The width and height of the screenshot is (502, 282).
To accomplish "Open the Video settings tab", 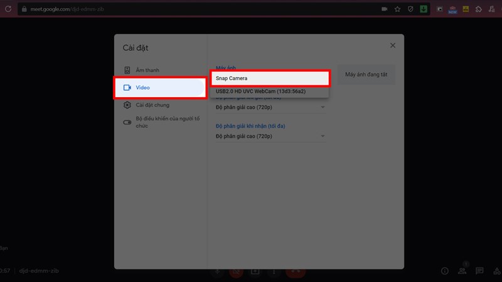I will click(160, 88).
